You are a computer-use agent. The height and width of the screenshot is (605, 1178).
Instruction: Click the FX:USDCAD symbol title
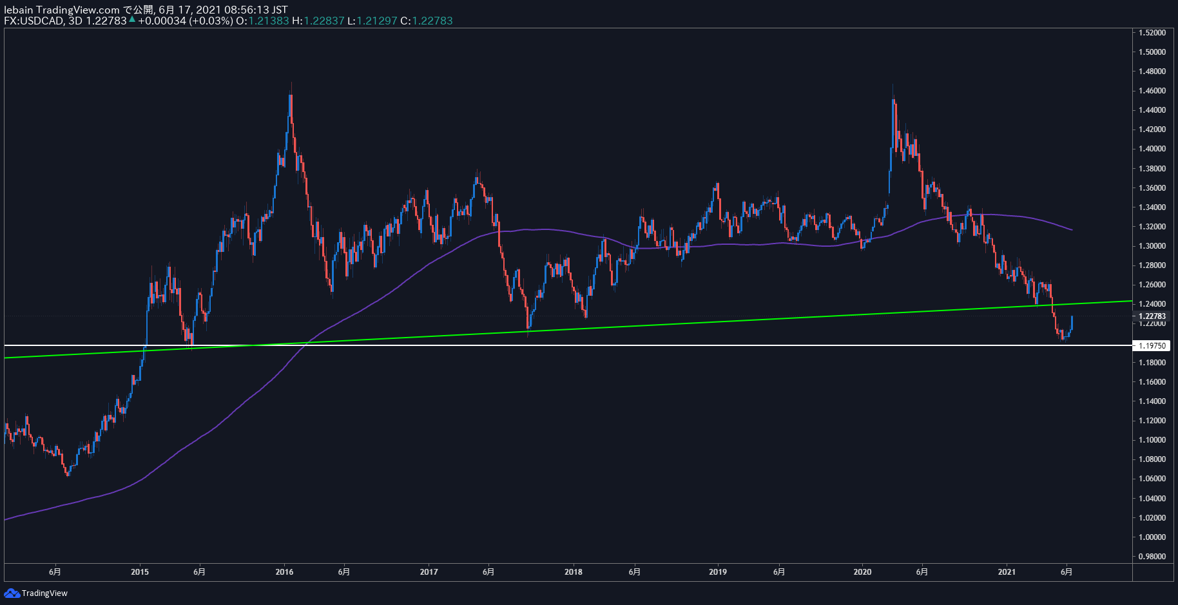pos(34,21)
